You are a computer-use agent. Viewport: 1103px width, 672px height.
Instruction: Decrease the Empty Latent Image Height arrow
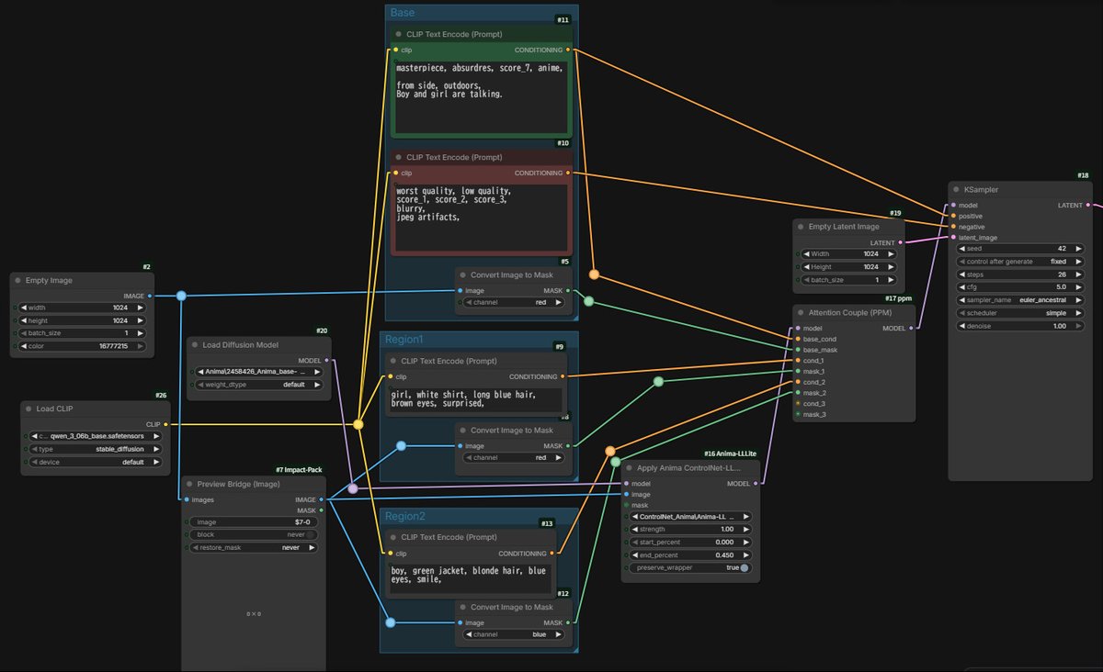click(x=807, y=266)
